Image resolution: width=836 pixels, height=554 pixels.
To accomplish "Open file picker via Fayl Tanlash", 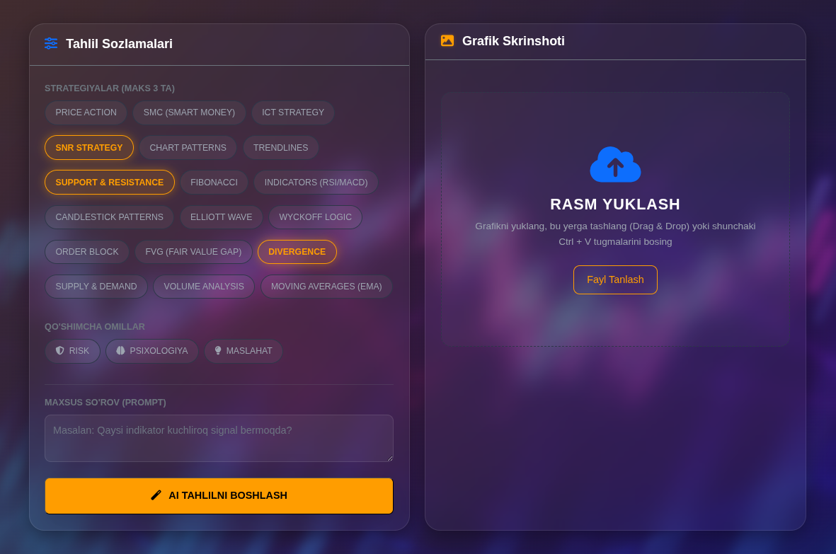I will tap(615, 279).
